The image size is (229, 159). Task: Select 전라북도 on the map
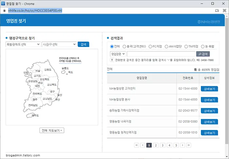[37, 94]
